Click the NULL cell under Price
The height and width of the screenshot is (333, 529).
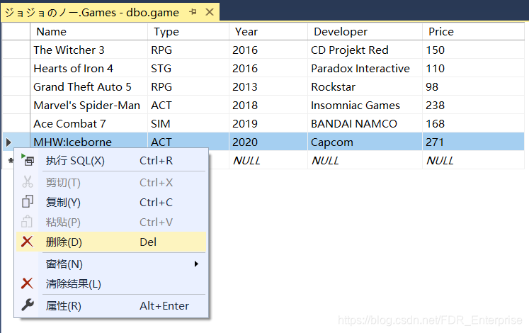click(473, 160)
